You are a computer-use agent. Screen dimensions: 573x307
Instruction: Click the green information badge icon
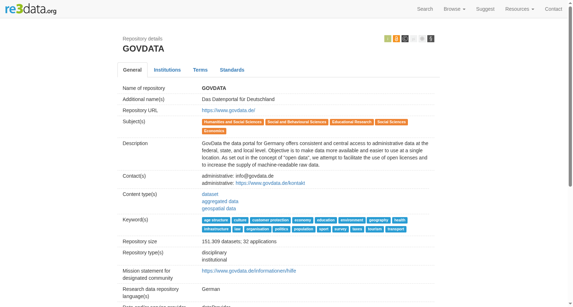click(388, 39)
